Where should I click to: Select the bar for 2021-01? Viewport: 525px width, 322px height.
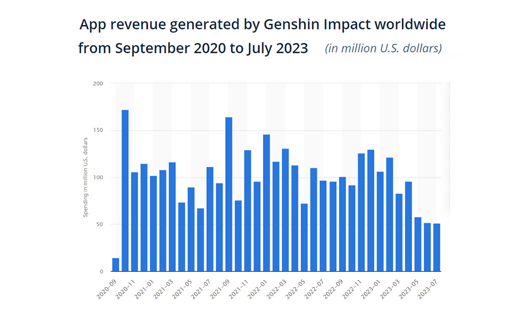(x=153, y=224)
